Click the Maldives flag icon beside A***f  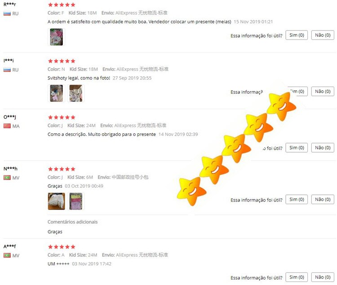[x=7, y=255]
